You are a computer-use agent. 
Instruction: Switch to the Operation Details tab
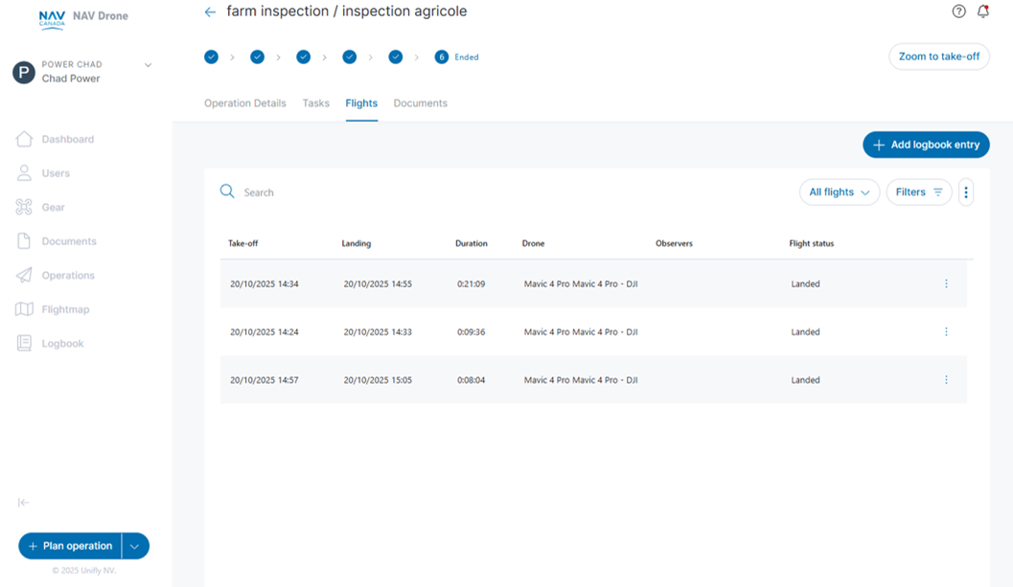(x=244, y=103)
